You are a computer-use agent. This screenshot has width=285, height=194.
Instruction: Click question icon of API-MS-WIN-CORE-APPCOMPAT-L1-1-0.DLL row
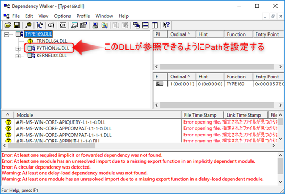9,128
